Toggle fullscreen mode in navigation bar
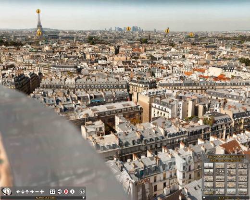Image resolution: width=250 pixels, height=200 pixels. [52, 192]
